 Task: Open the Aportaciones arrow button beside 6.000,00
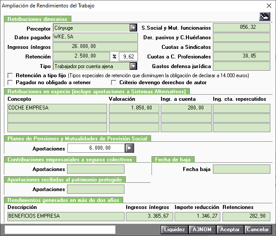[129, 148]
